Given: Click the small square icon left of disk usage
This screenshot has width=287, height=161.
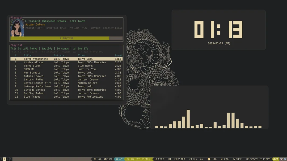Looking at the screenshot, I should pos(170,159).
